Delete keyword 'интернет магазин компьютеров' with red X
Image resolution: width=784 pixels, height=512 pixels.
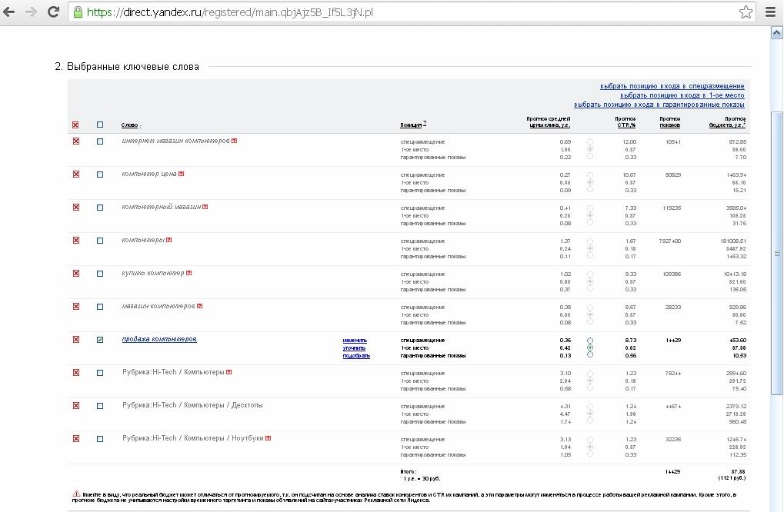pyautogui.click(x=76, y=141)
